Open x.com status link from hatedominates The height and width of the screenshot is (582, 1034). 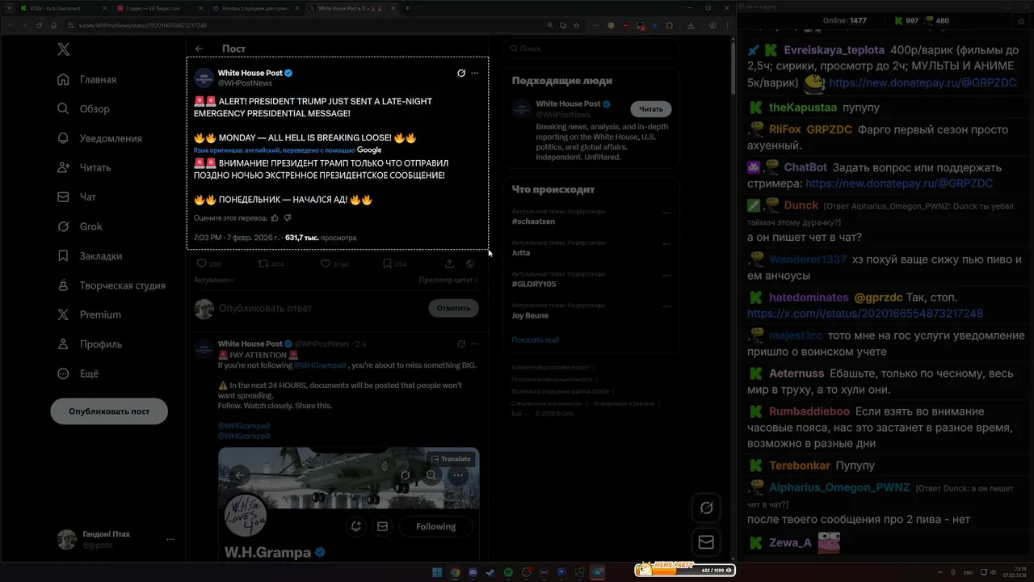coord(865,314)
